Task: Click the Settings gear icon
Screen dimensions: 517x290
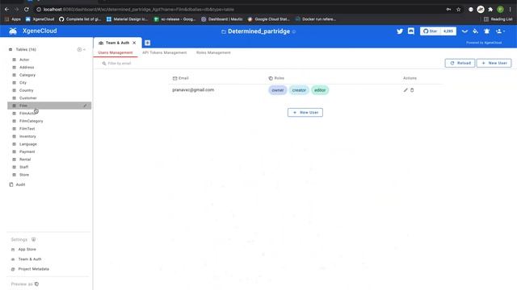Action: [x=34, y=239]
